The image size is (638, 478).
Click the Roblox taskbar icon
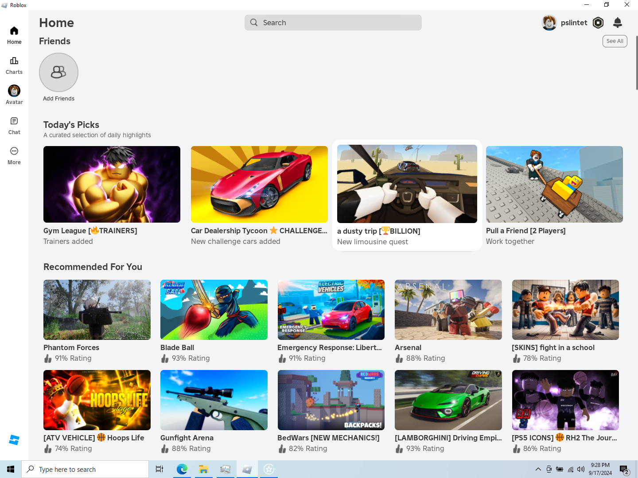tap(247, 469)
